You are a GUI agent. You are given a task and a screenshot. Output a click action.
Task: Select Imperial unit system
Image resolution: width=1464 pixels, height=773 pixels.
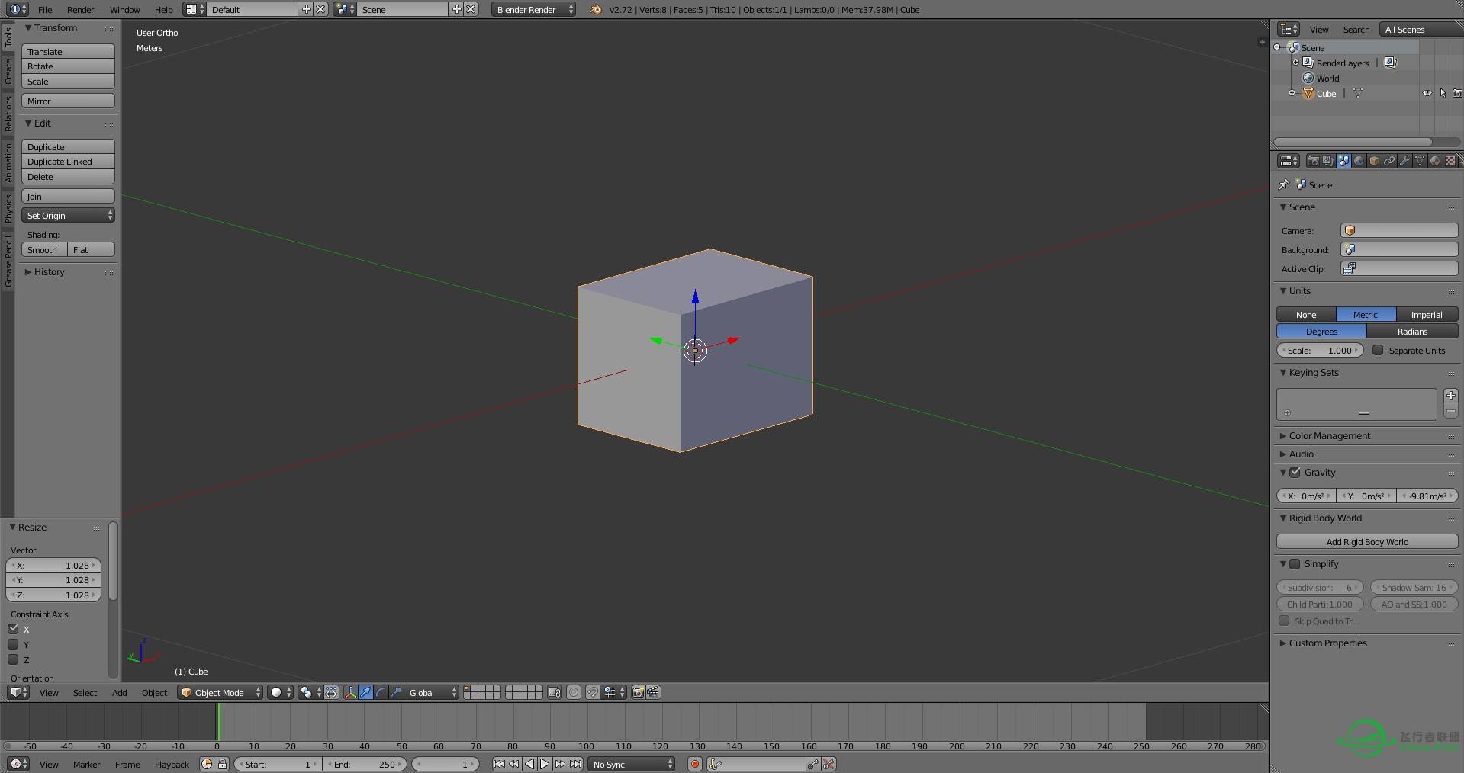(1427, 314)
